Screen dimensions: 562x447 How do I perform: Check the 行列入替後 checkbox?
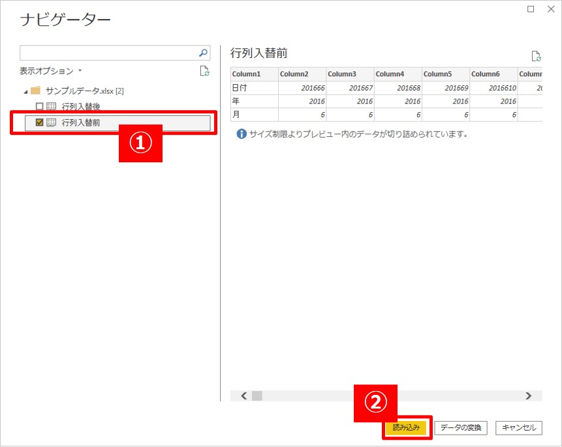click(x=39, y=106)
